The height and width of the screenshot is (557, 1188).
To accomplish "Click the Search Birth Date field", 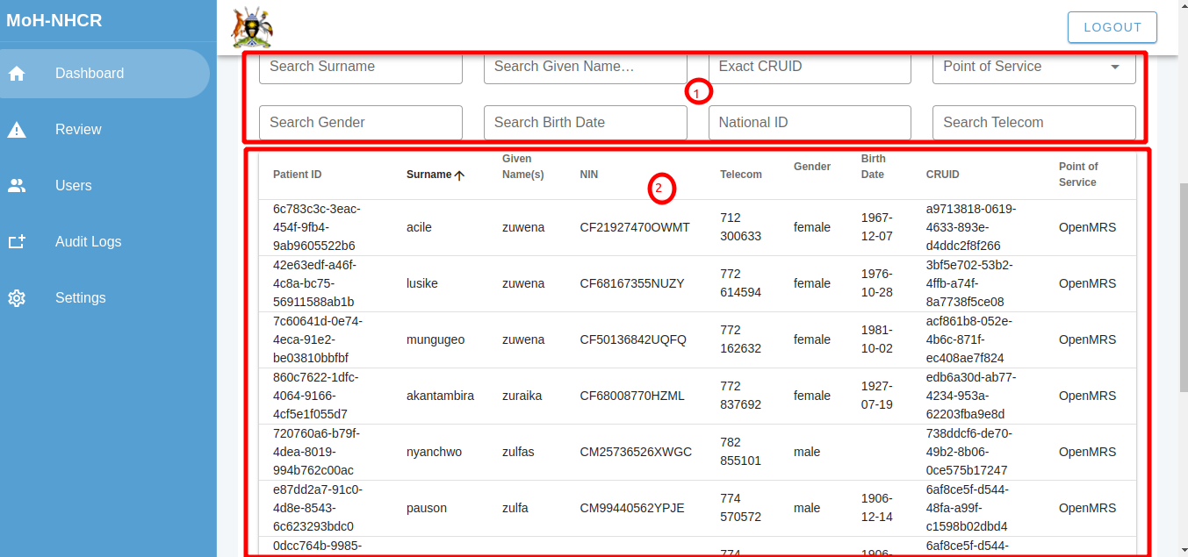I will click(x=585, y=123).
